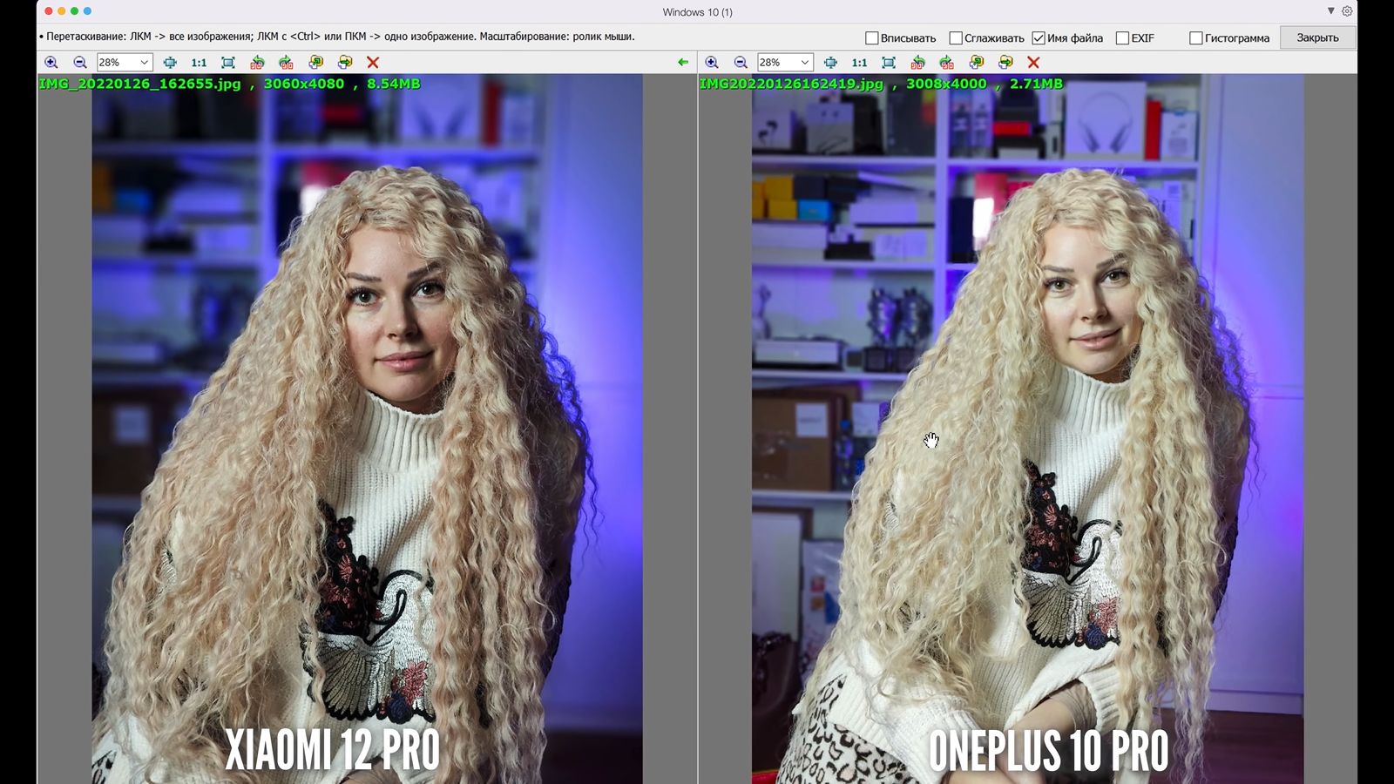Click the Закрыть button

1317,37
